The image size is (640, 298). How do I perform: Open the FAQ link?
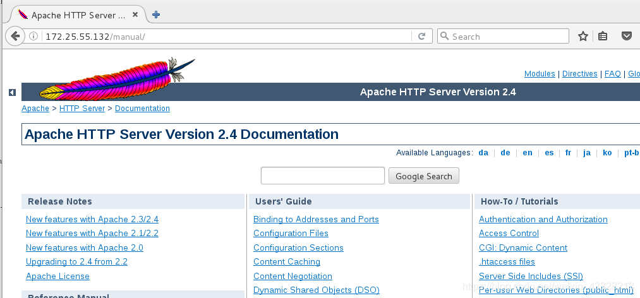pos(613,74)
